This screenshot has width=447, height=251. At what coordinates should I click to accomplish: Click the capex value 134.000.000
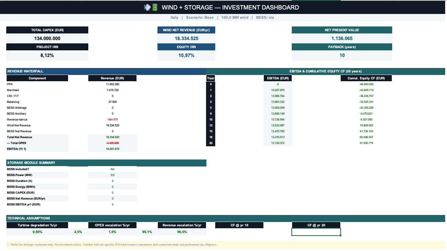(47, 38)
